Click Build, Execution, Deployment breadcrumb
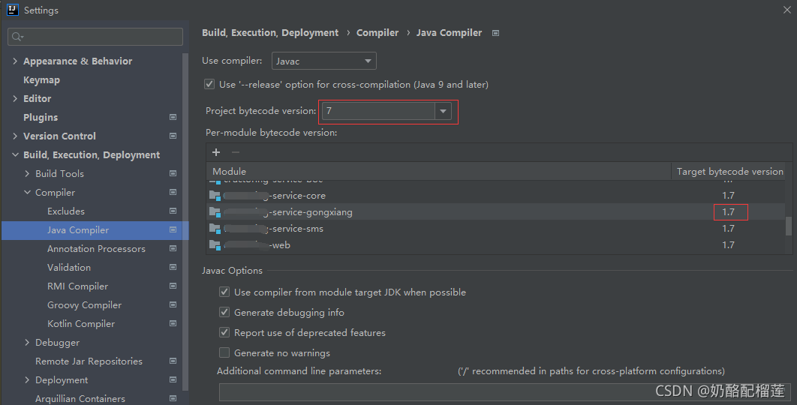 click(x=270, y=32)
